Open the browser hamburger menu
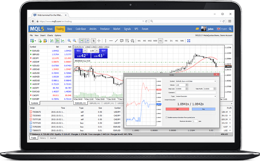 point(230,21)
